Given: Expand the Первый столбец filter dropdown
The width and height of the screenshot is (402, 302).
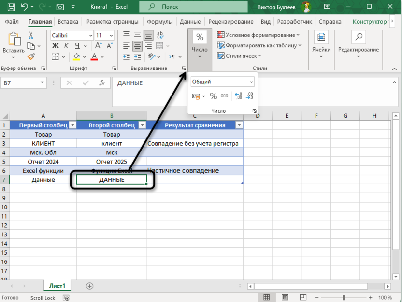Looking at the screenshot, I should [72, 125].
